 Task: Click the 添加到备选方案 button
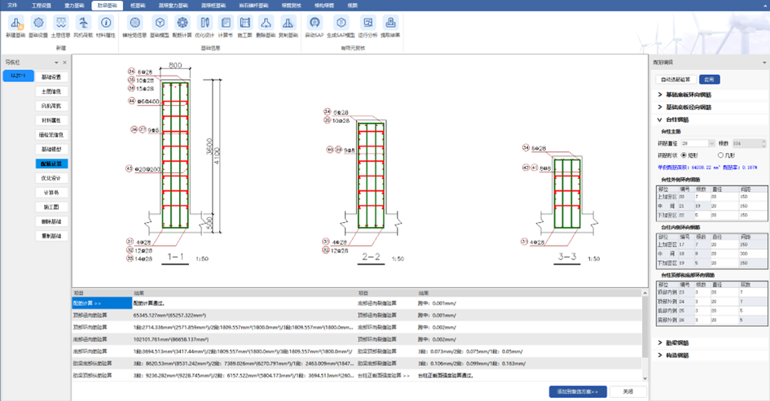(578, 391)
